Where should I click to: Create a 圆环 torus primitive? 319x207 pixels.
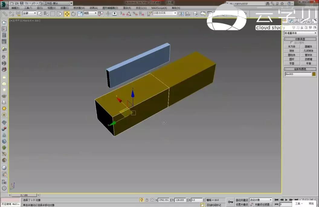(x=292, y=59)
